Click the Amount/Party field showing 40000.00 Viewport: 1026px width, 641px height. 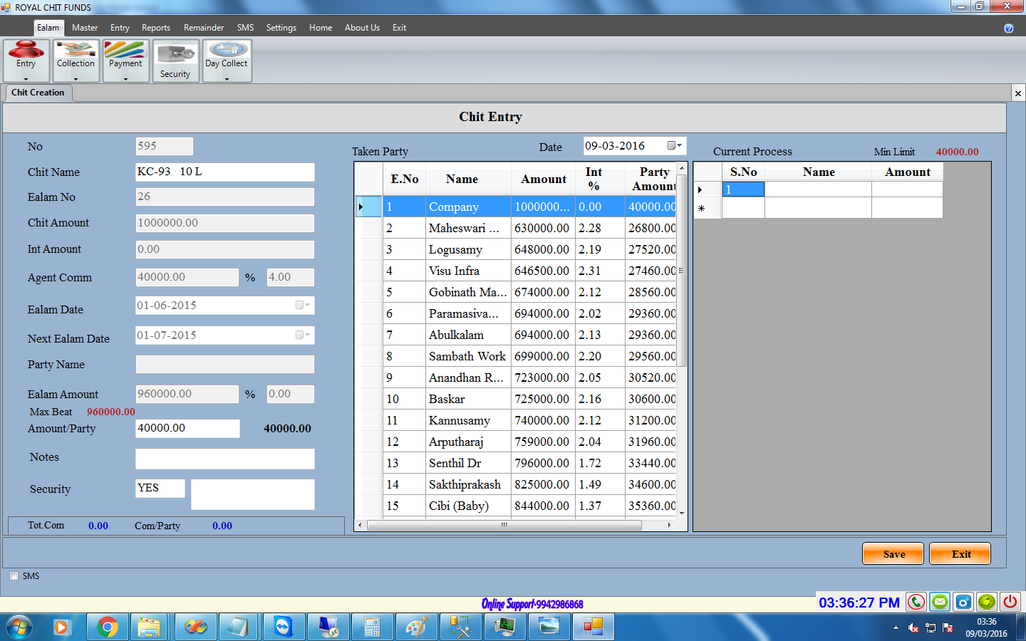click(188, 428)
